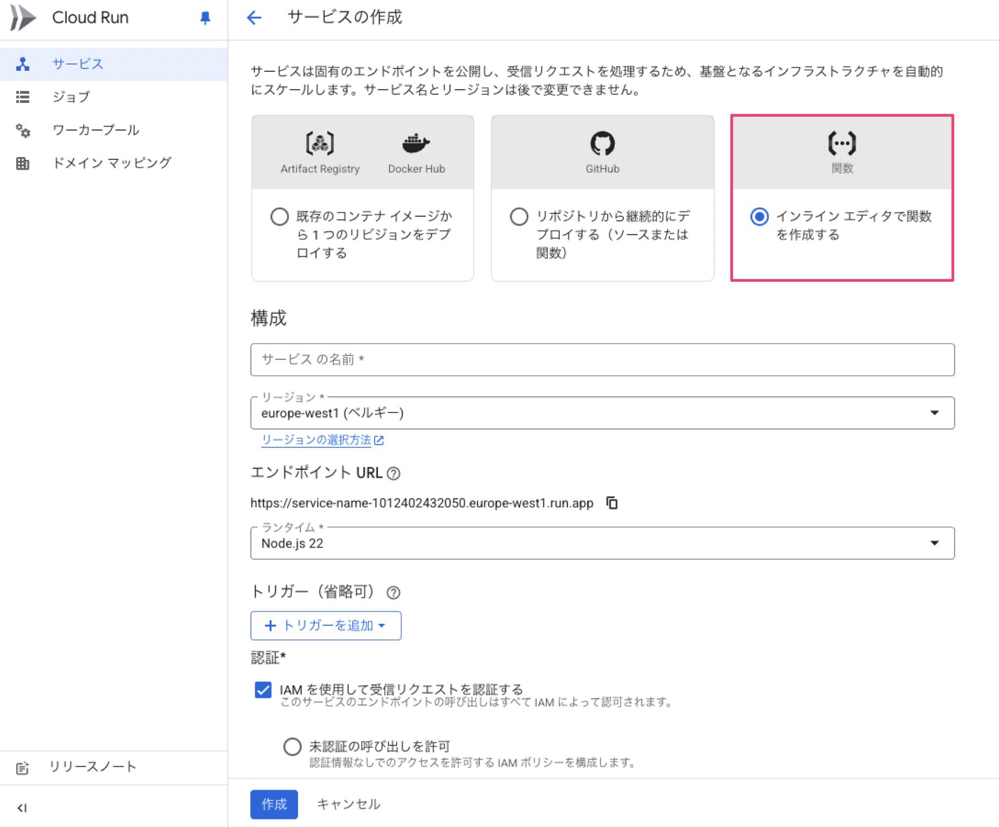Copy the endpoint URL with the copy icon
The image size is (999, 827).
(x=612, y=503)
